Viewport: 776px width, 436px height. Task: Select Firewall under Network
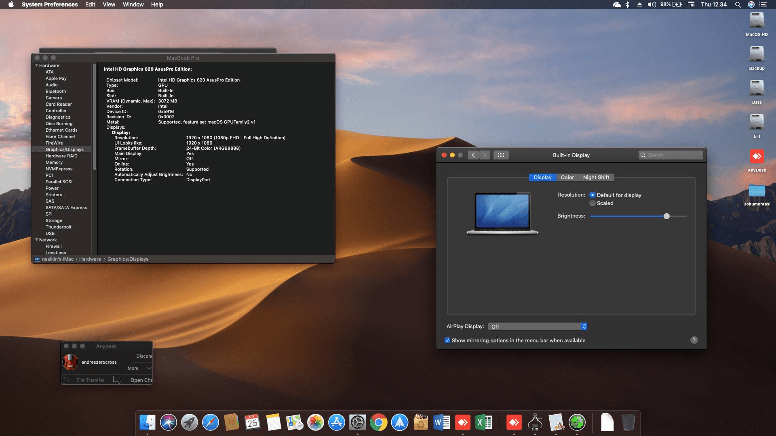(54, 246)
